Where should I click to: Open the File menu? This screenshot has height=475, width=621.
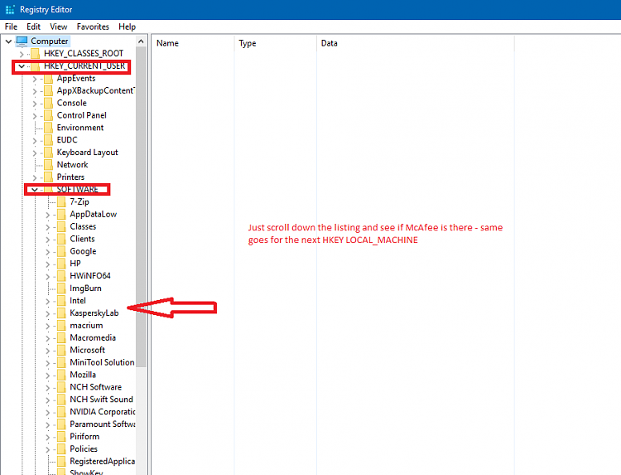[11, 27]
